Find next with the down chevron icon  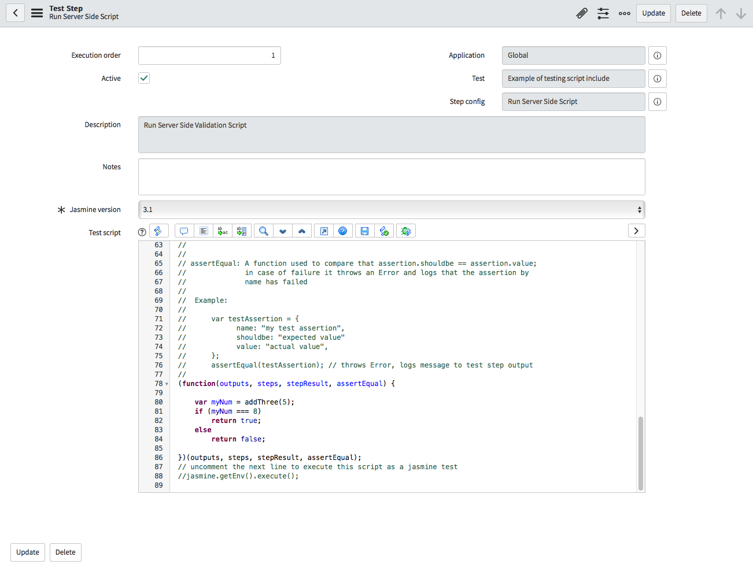click(283, 231)
